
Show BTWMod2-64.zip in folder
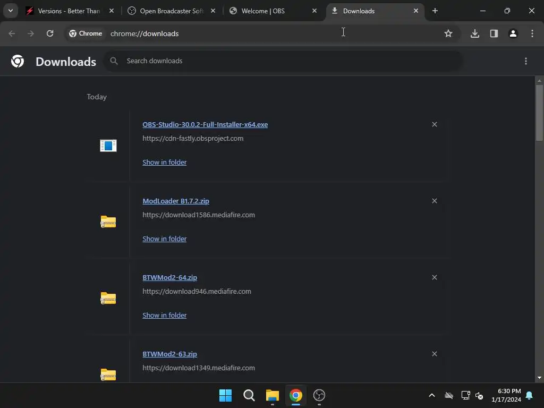(x=165, y=316)
